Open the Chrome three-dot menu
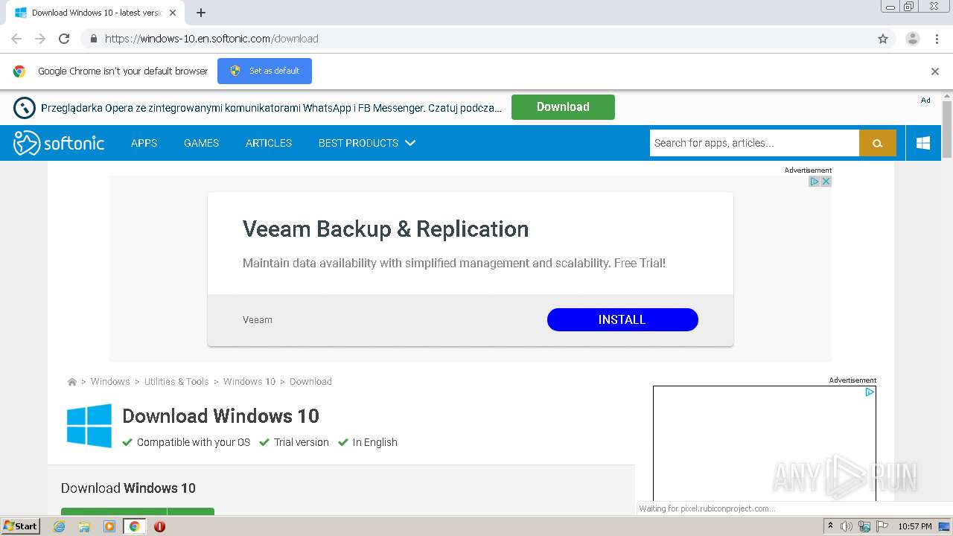 pos(935,39)
